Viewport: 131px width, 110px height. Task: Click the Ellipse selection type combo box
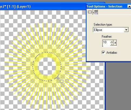click(111, 30)
